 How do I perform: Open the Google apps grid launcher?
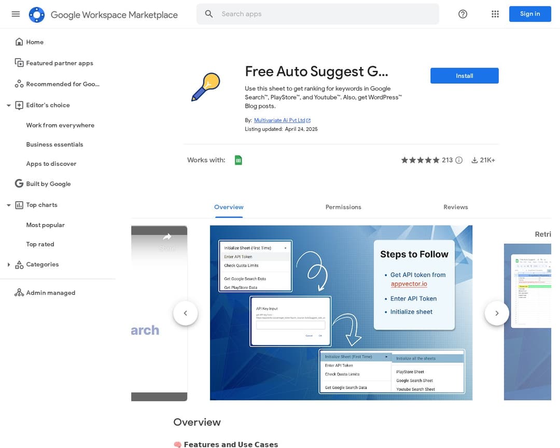[x=495, y=14]
